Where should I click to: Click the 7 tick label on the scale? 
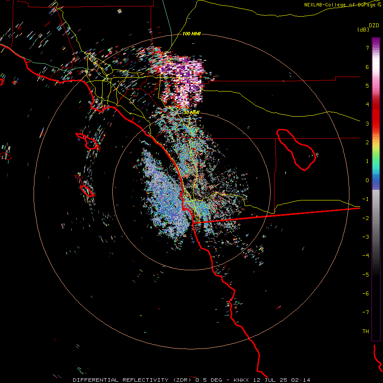(367, 48)
